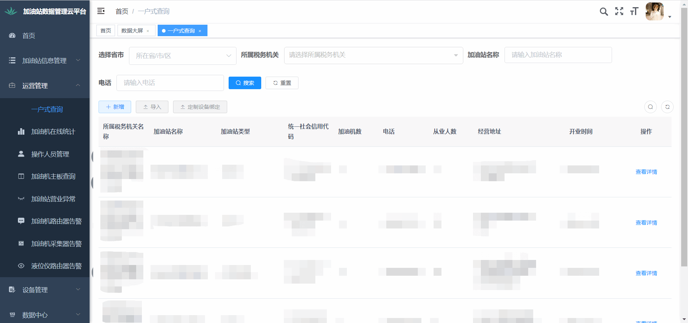The width and height of the screenshot is (688, 323).
Task: Click the hamburger sidebar collapse icon
Action: tap(101, 11)
